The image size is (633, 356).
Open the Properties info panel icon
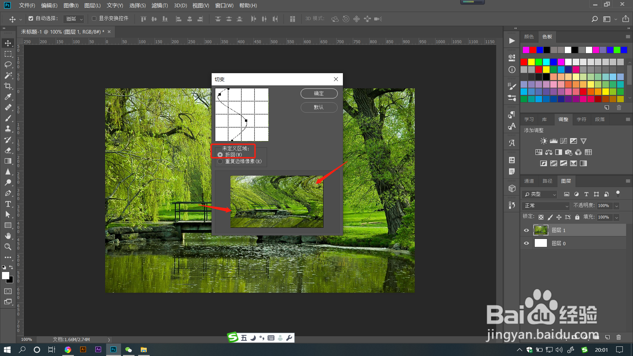[512, 70]
